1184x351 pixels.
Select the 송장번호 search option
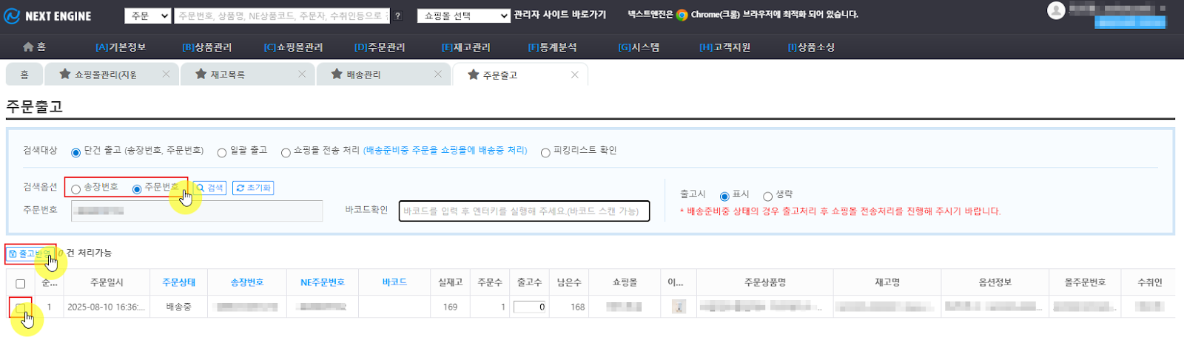[76, 189]
